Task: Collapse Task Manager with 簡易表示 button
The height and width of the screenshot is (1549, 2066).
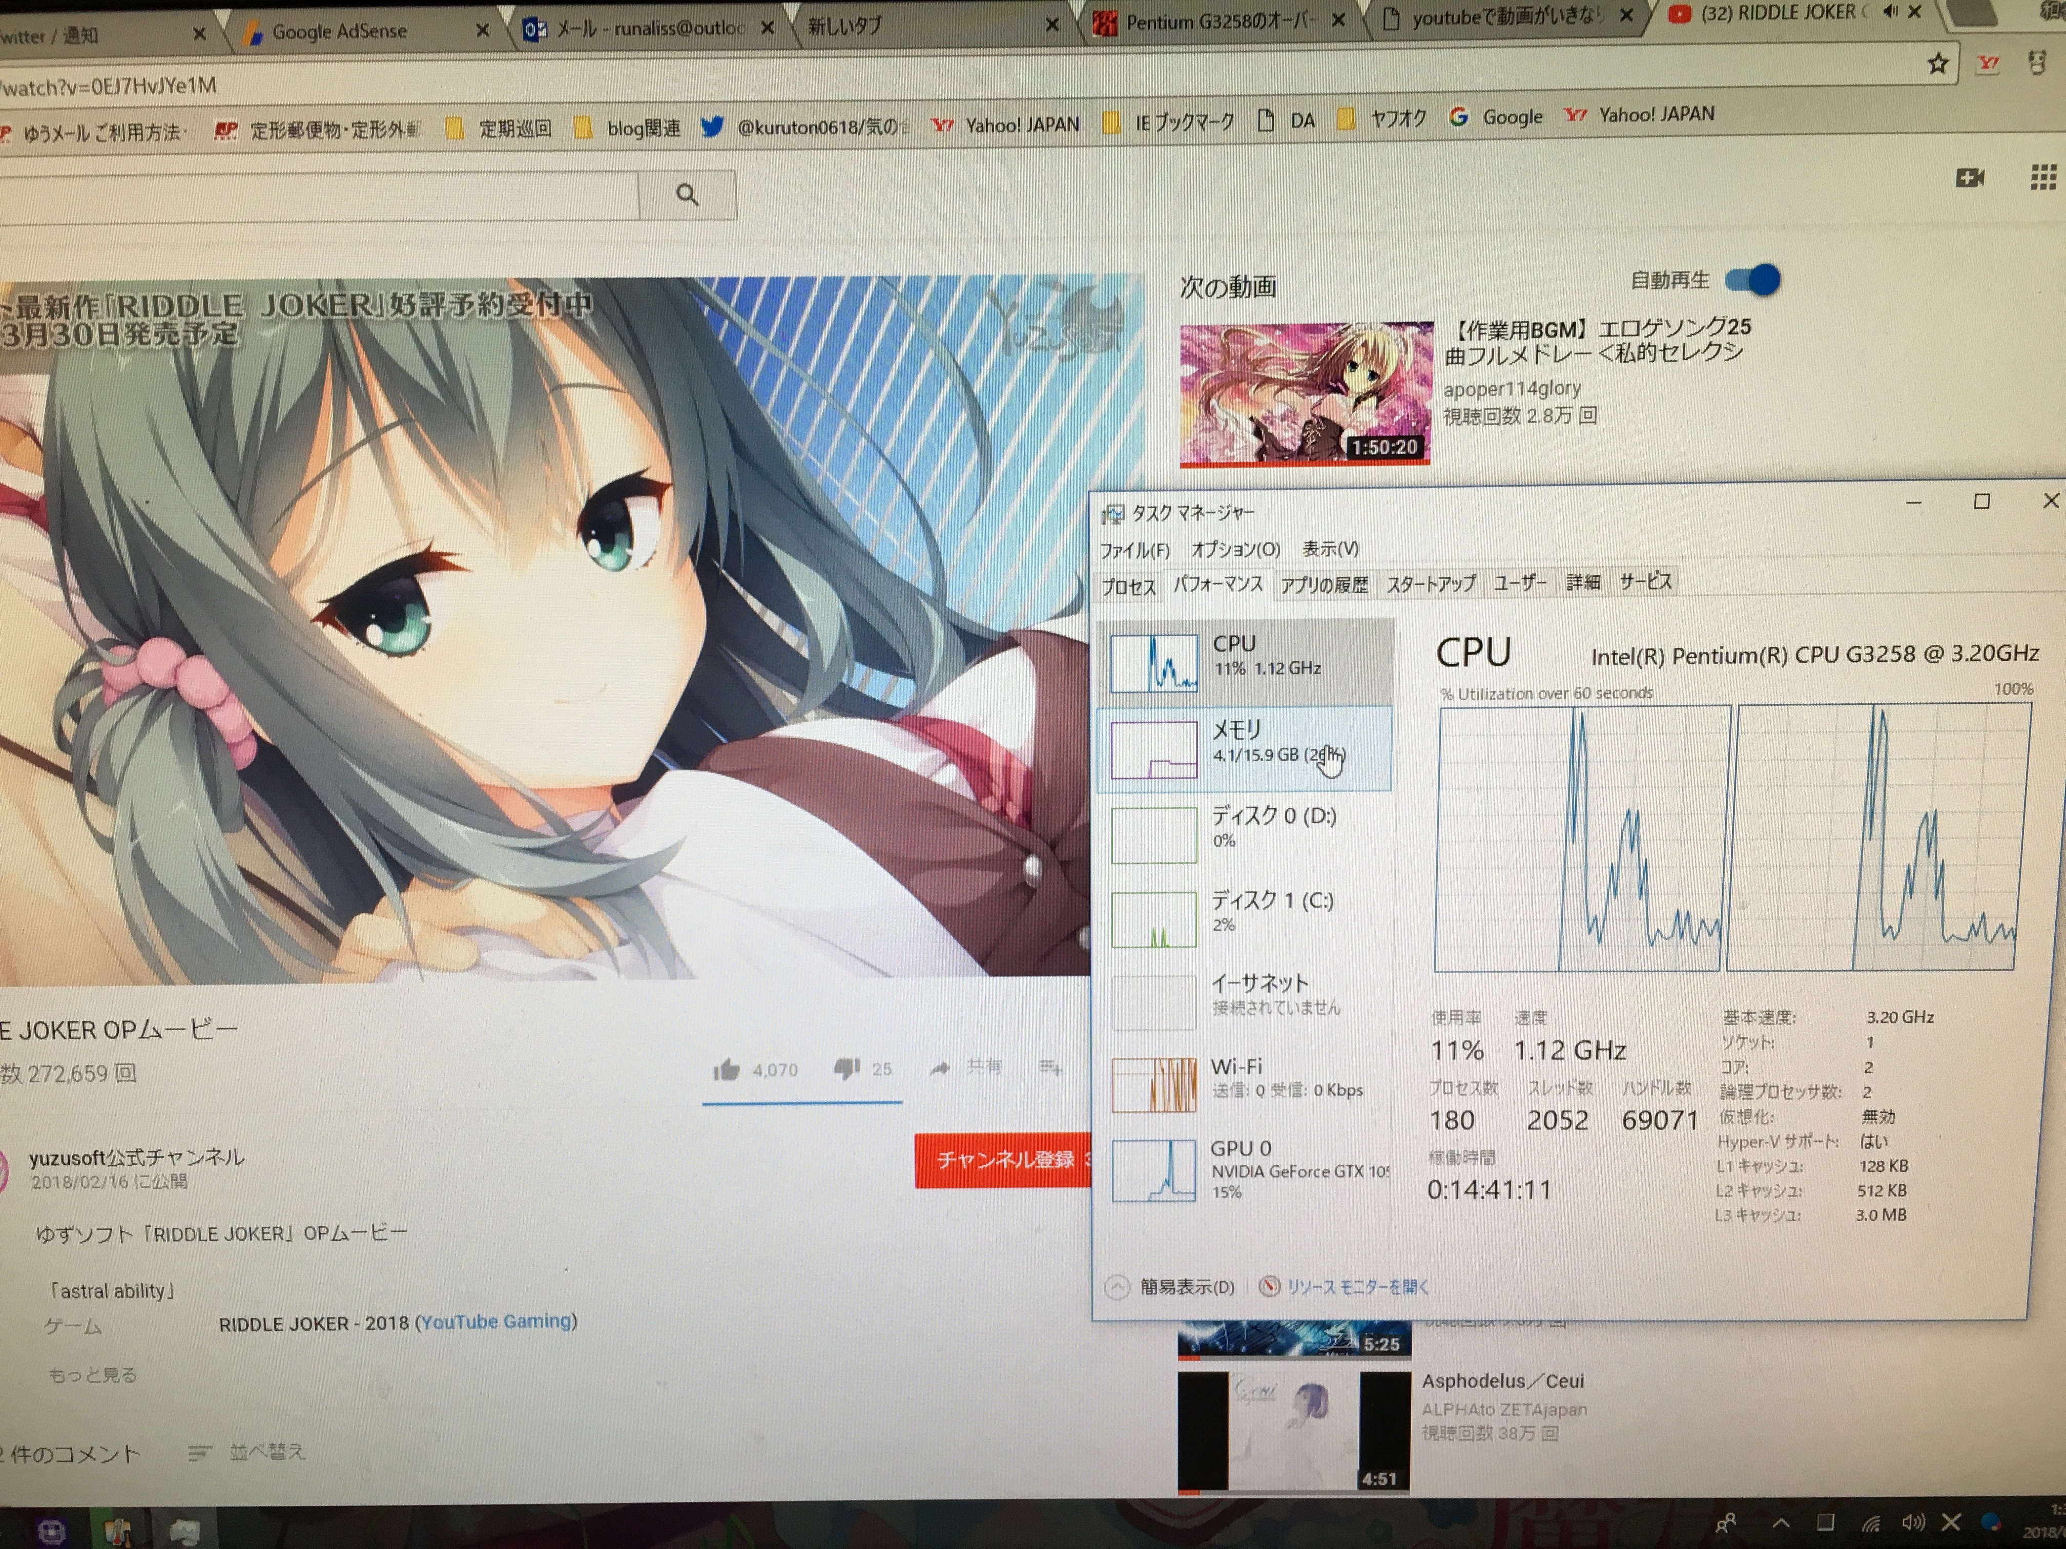Action: point(1170,1288)
